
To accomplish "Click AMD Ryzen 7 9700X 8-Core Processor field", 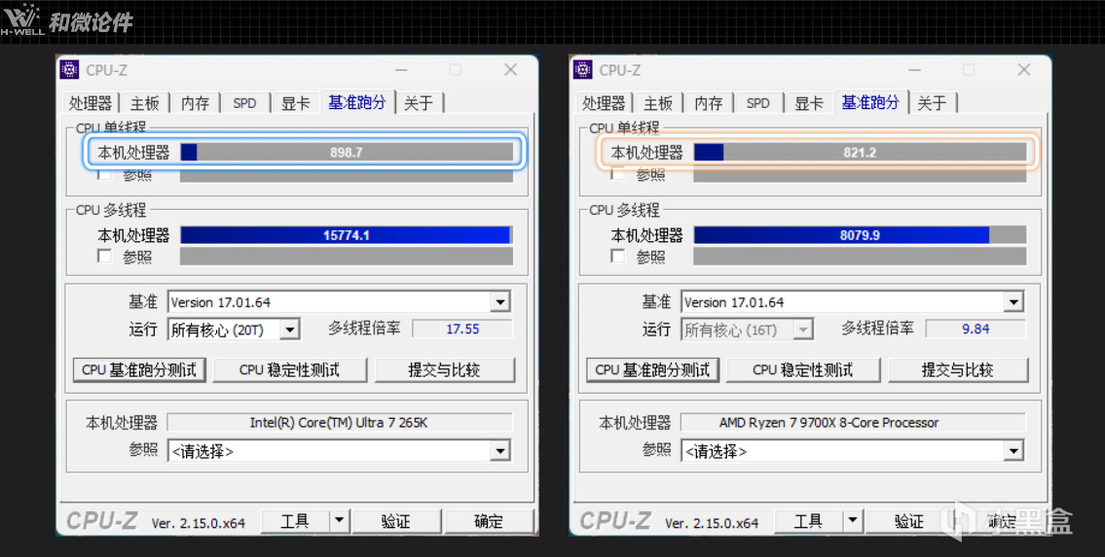I will pyautogui.click(x=853, y=423).
